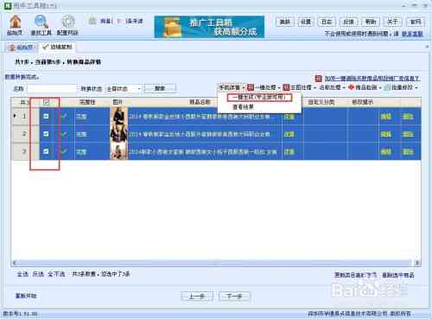The image size is (432, 319).
Task: Click the green check status in row 2
Action: tap(64, 134)
